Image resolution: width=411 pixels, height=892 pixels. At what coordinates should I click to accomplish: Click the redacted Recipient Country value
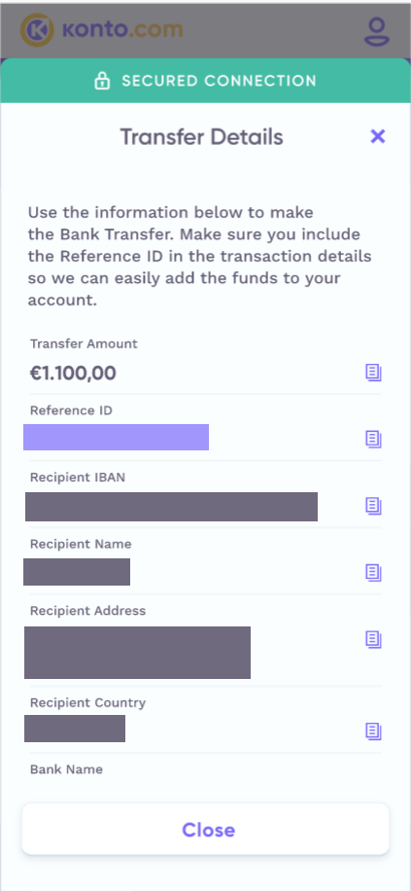point(75,729)
